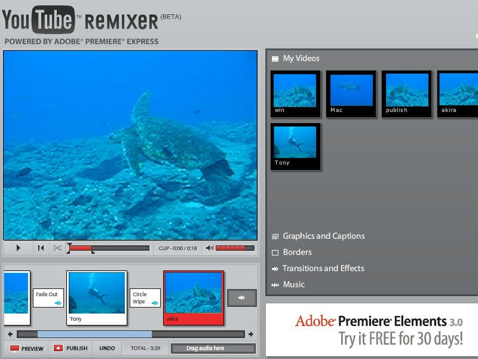This screenshot has height=359, width=478.
Task: Select the win video thumbnail
Action: 295,94
